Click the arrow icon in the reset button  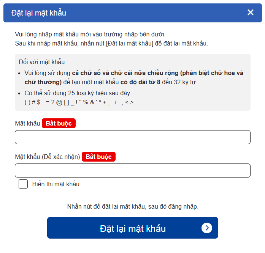coord(206,228)
